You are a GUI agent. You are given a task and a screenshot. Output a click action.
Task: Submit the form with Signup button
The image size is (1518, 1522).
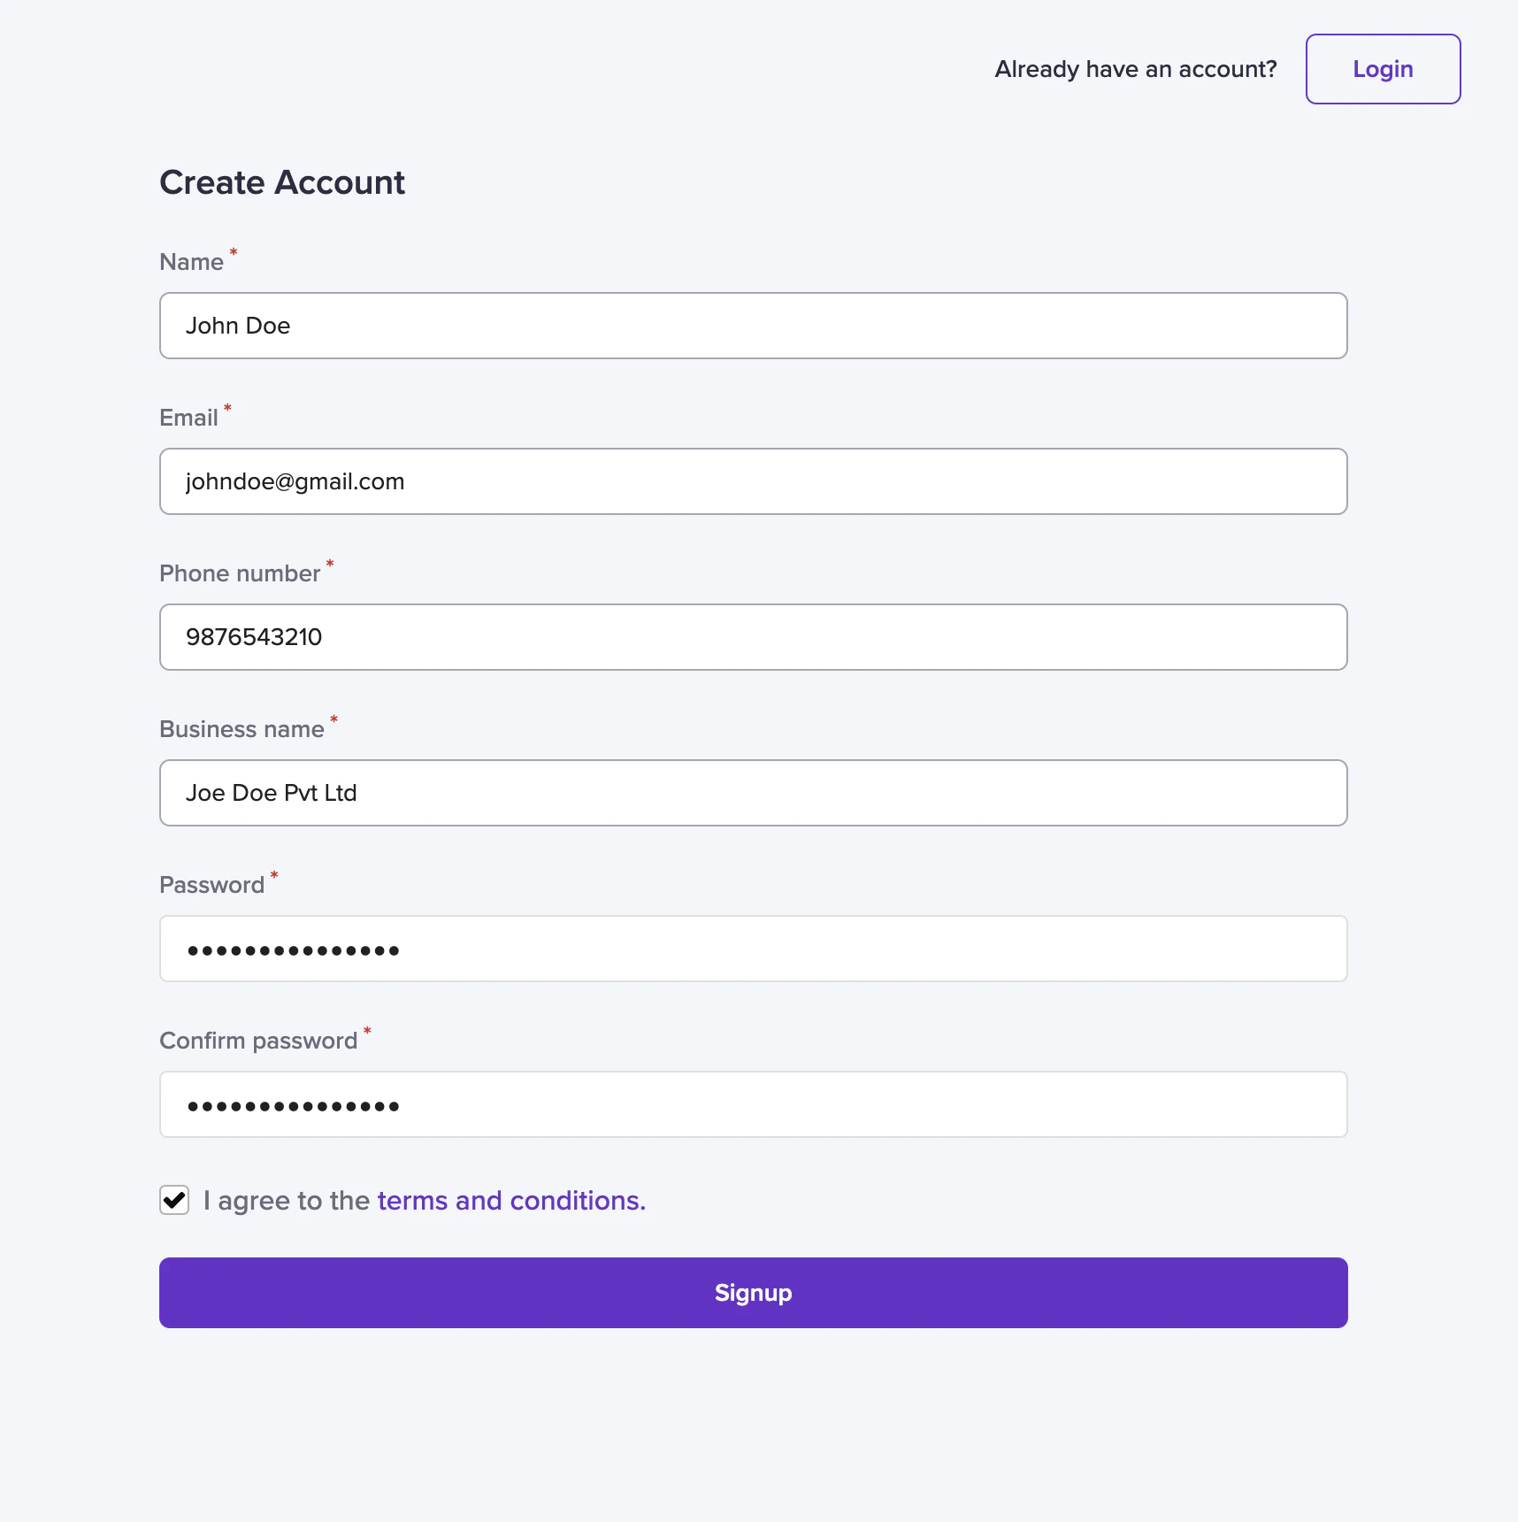pyautogui.click(x=754, y=1293)
